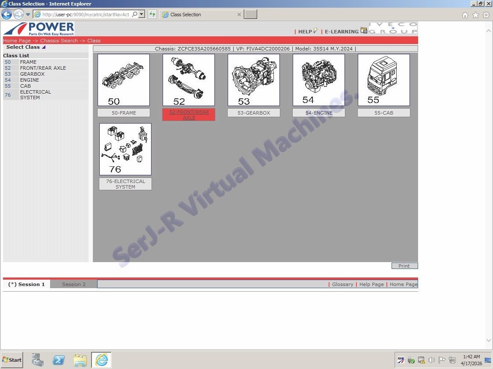Screen dimensions: 493x369
Task: Open the IE favorites star icon
Action: [x=475, y=15]
